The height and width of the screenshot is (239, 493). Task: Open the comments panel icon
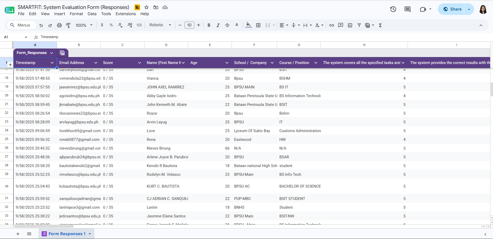(x=407, y=9)
